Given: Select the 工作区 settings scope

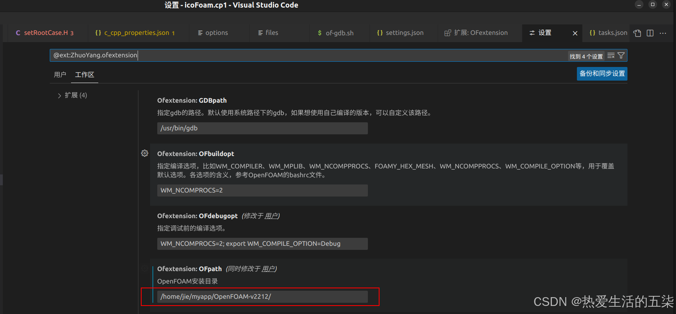Looking at the screenshot, I should [x=85, y=75].
